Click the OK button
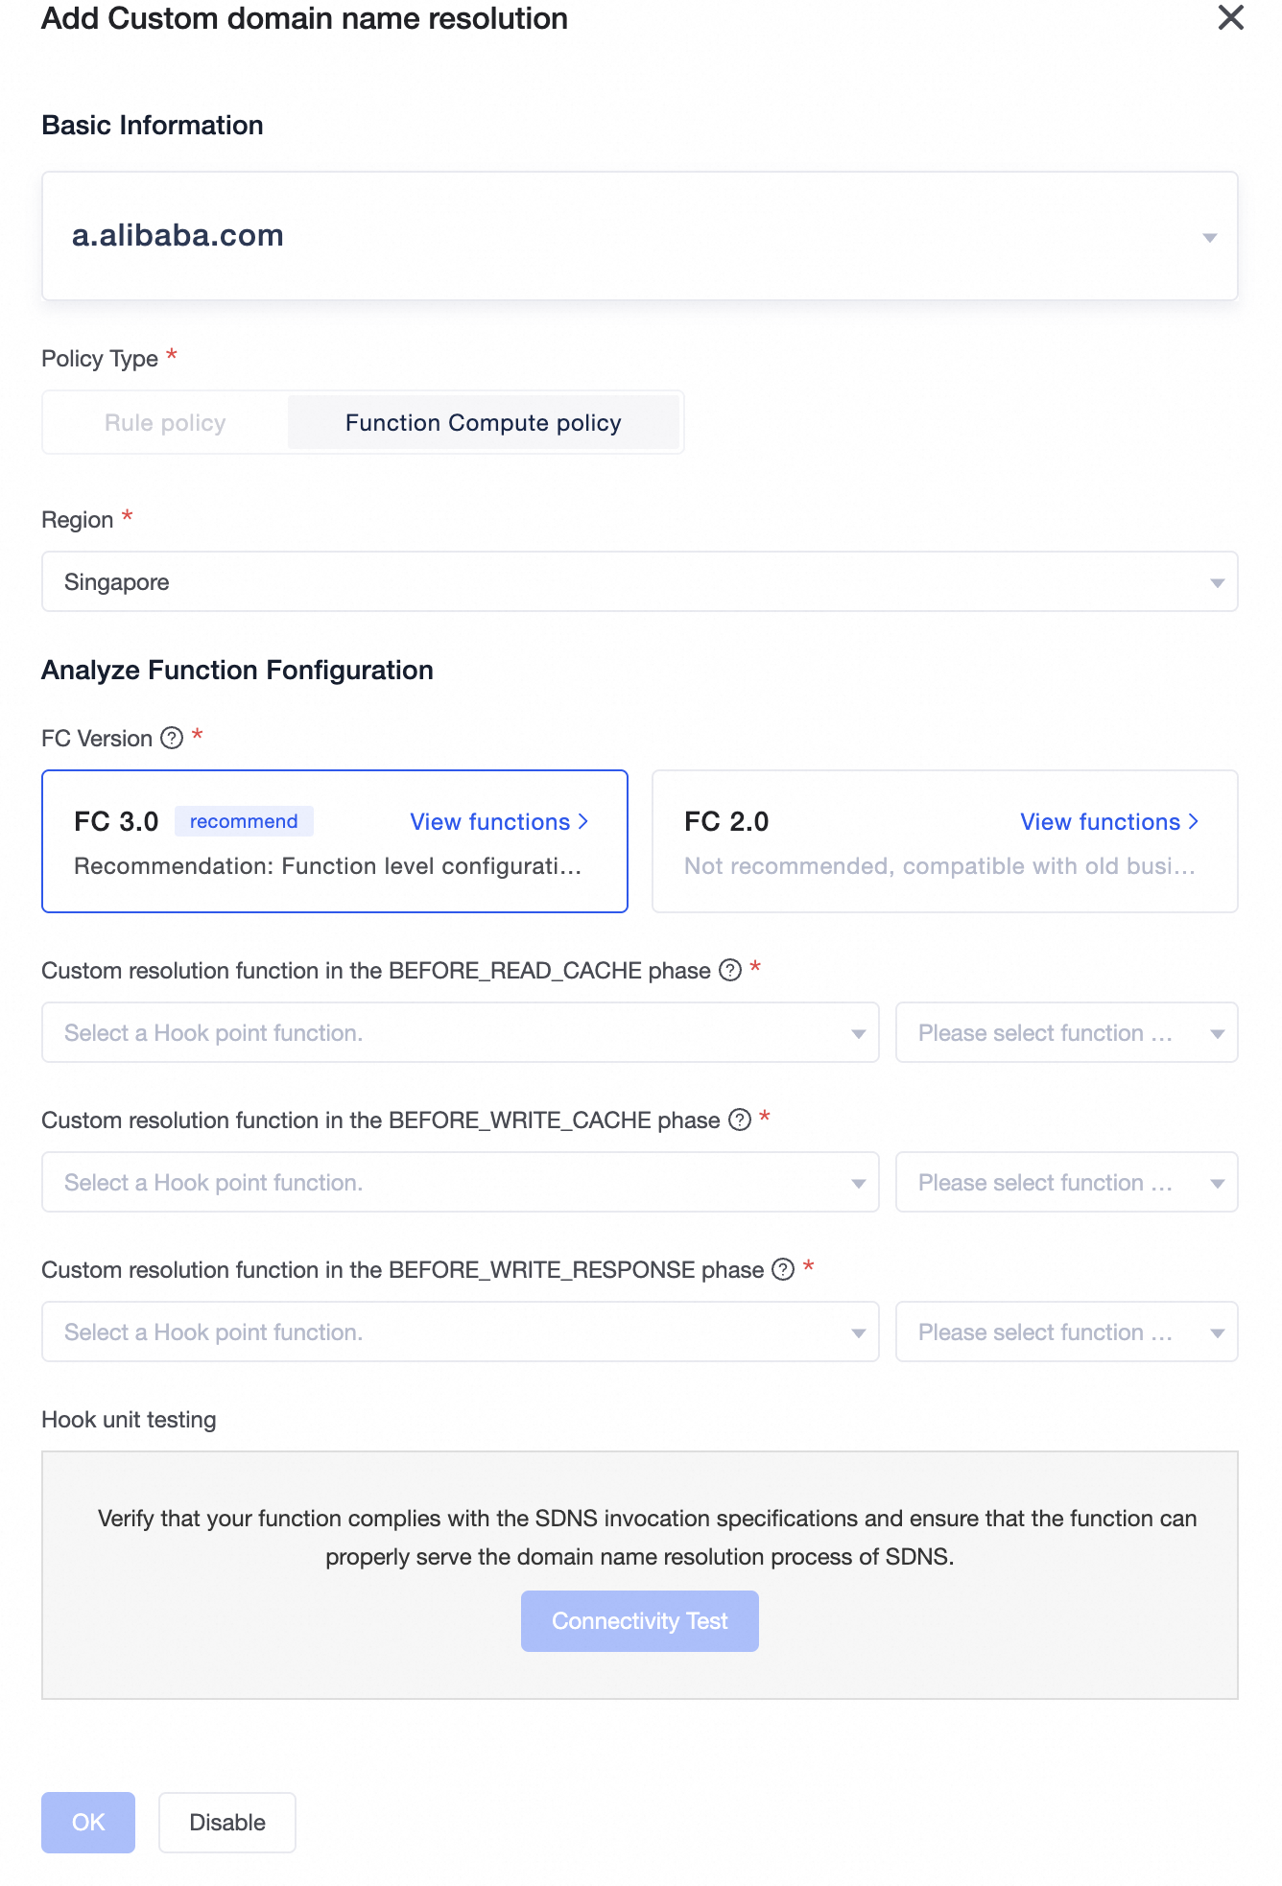 pyautogui.click(x=88, y=1822)
